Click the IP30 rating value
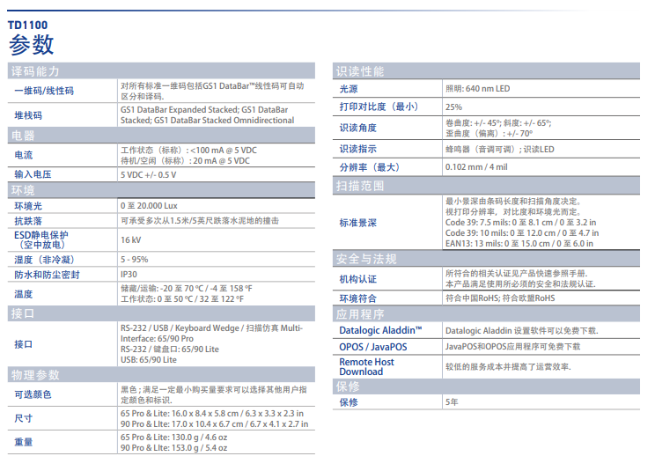This screenshot has height=471, width=655. pos(129,275)
